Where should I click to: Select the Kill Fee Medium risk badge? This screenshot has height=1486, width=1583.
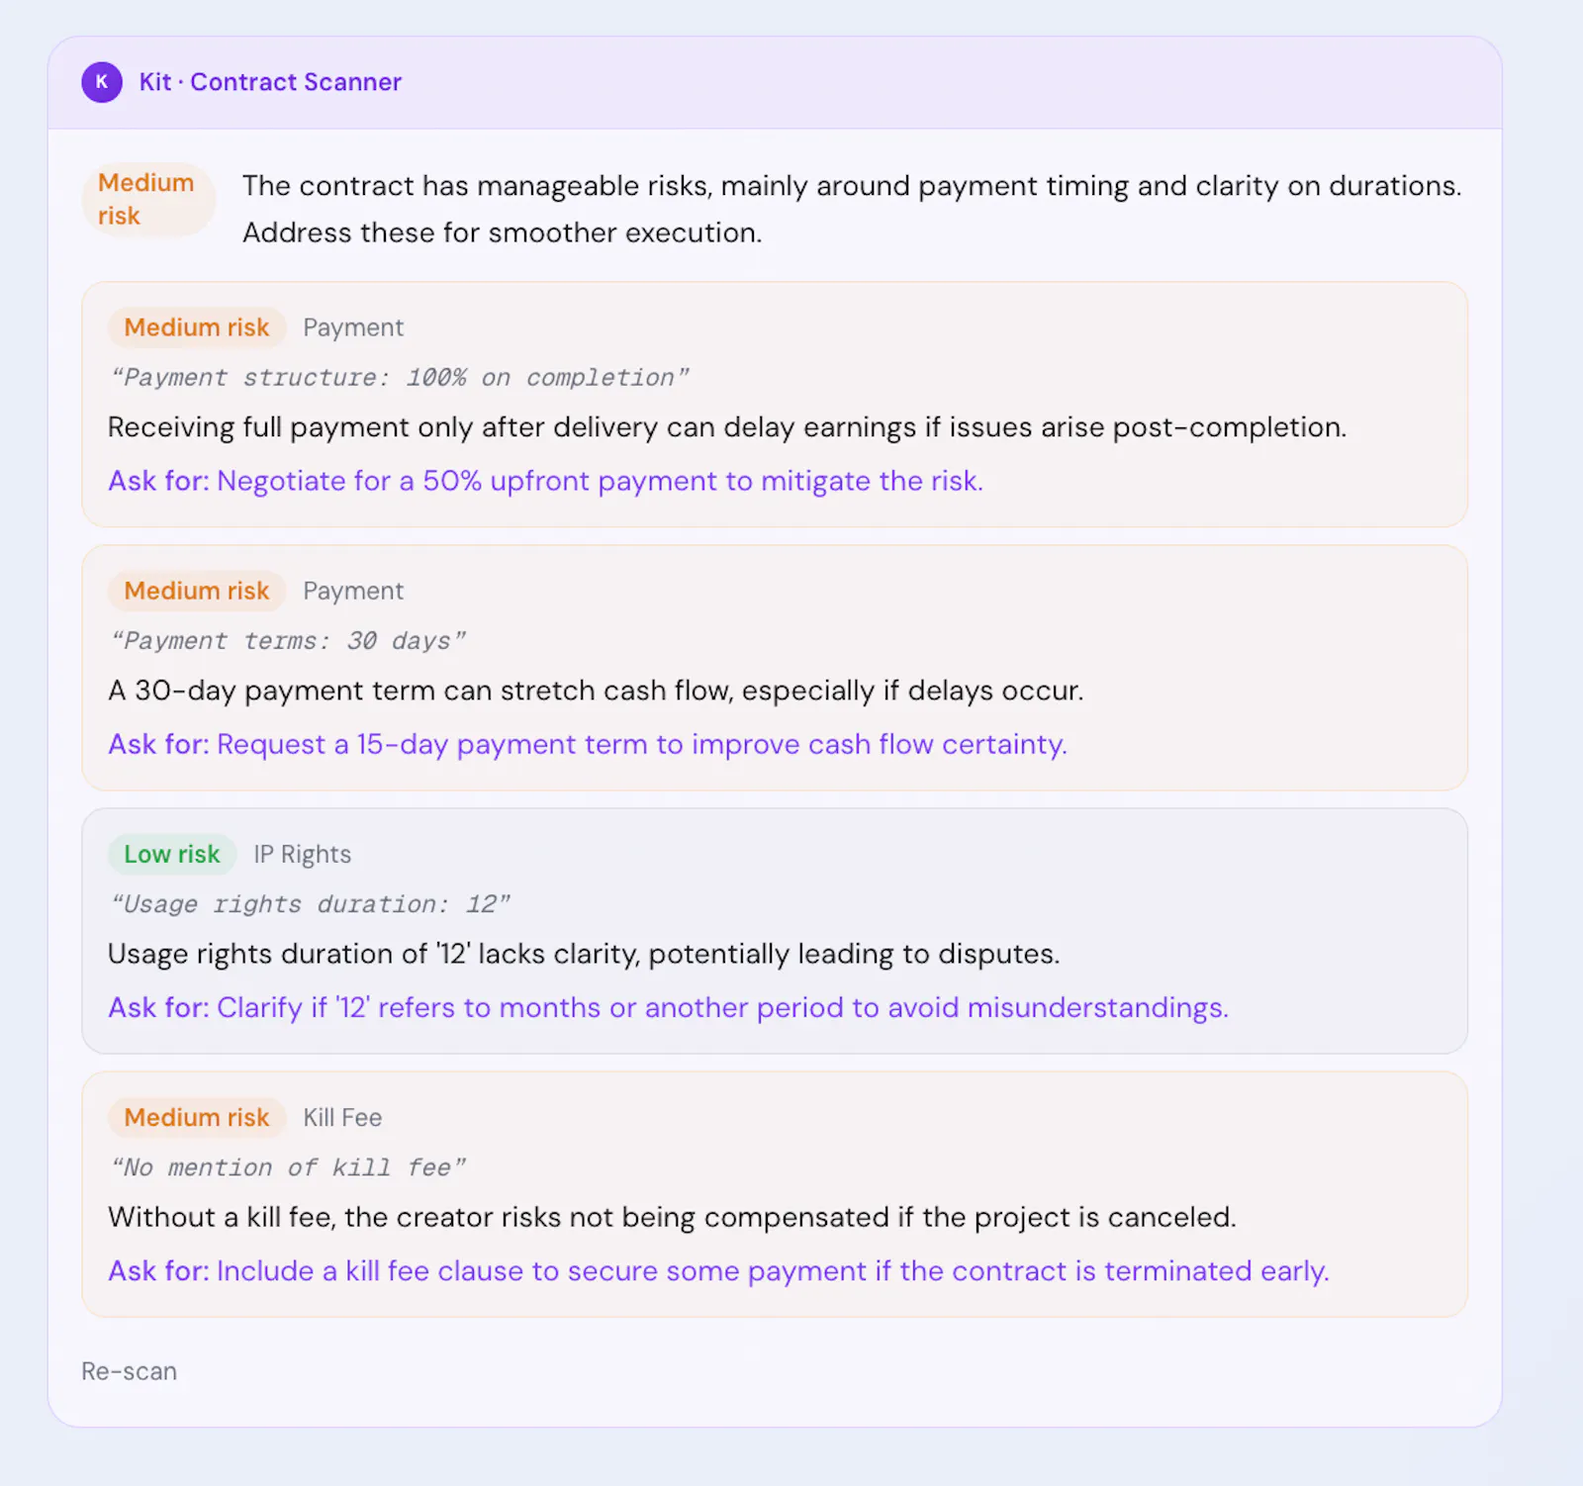197,1117
